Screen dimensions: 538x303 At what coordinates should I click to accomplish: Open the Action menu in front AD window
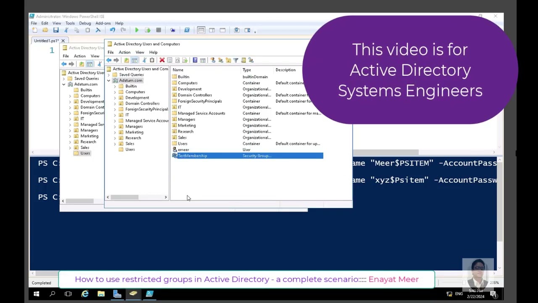tap(124, 52)
